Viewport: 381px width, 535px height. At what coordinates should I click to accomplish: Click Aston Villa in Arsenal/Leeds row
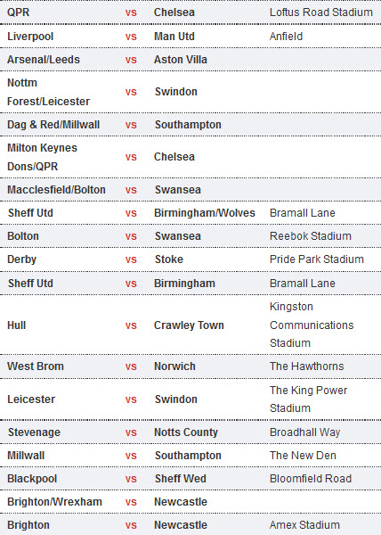coord(181,60)
